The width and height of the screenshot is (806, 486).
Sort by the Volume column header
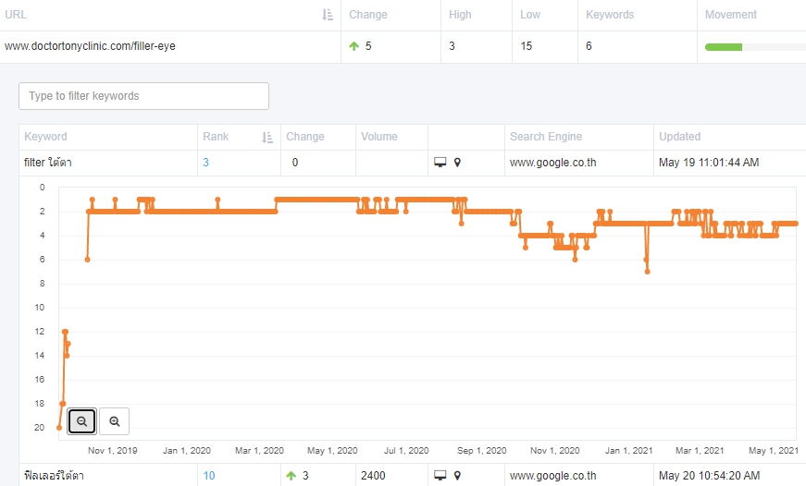coord(378,137)
